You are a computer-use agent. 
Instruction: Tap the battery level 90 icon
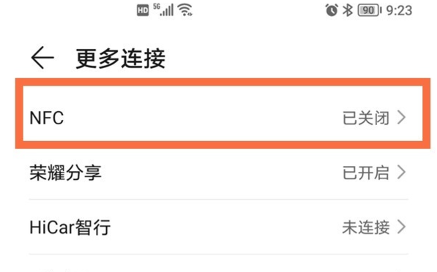point(369,10)
